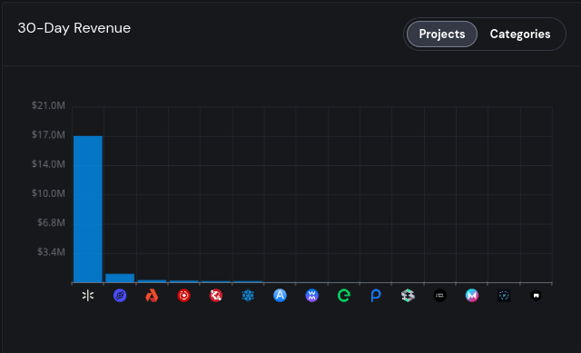This screenshot has width=581, height=353.
Task: Click the tallest $17M revenue bar
Action: (x=88, y=210)
